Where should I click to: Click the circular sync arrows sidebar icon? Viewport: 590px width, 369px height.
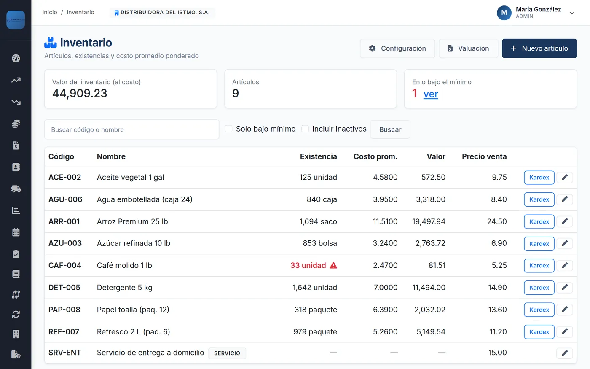point(16,314)
